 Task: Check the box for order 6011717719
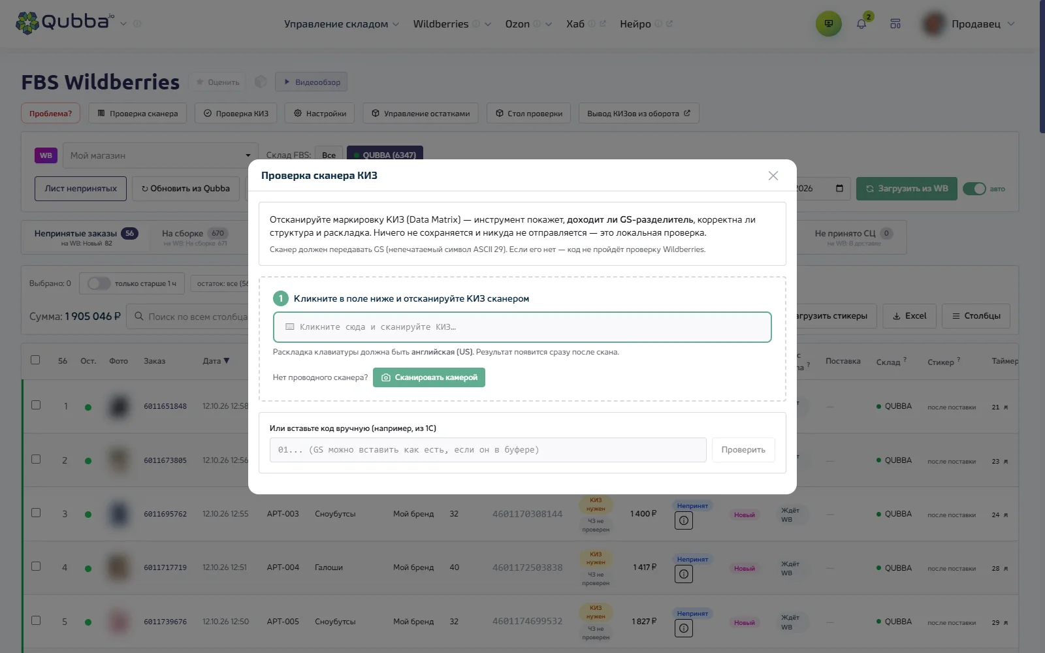36,566
